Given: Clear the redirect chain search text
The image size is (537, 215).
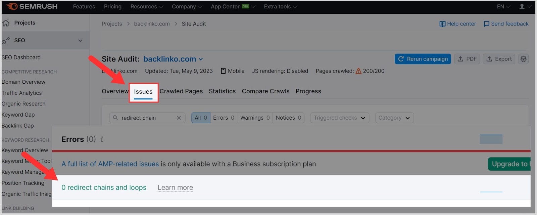Looking at the screenshot, I should coord(179,118).
